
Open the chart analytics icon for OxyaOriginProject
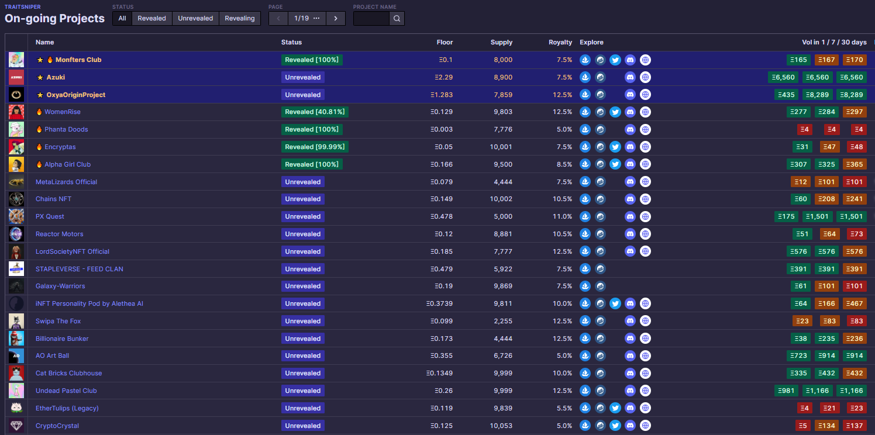coord(600,95)
